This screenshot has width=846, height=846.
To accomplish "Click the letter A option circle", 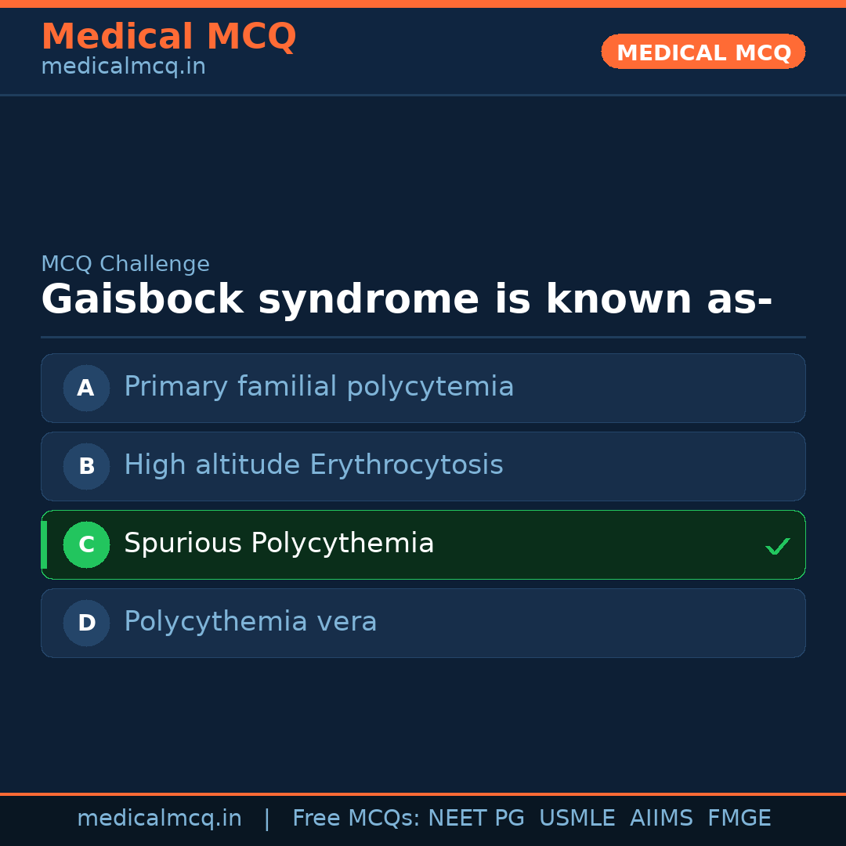I will point(86,388).
